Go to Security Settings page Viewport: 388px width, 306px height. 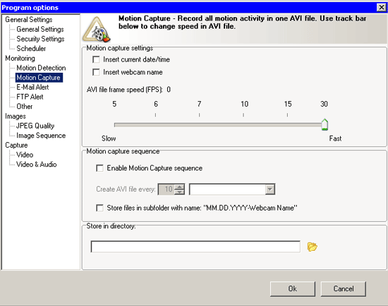click(x=40, y=39)
